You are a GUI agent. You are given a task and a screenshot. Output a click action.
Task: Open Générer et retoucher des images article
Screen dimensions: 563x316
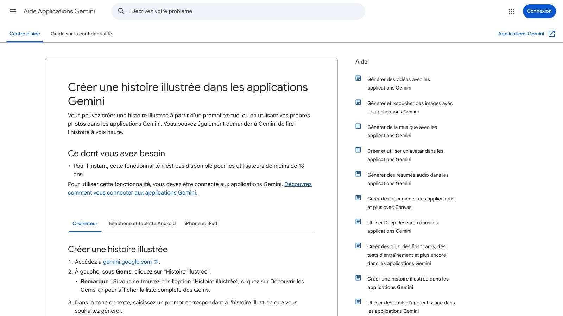[x=410, y=107]
